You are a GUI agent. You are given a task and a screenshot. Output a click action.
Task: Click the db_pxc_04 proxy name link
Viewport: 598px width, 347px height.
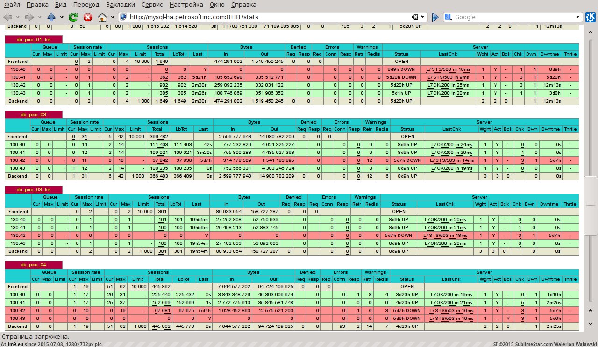(x=33, y=264)
